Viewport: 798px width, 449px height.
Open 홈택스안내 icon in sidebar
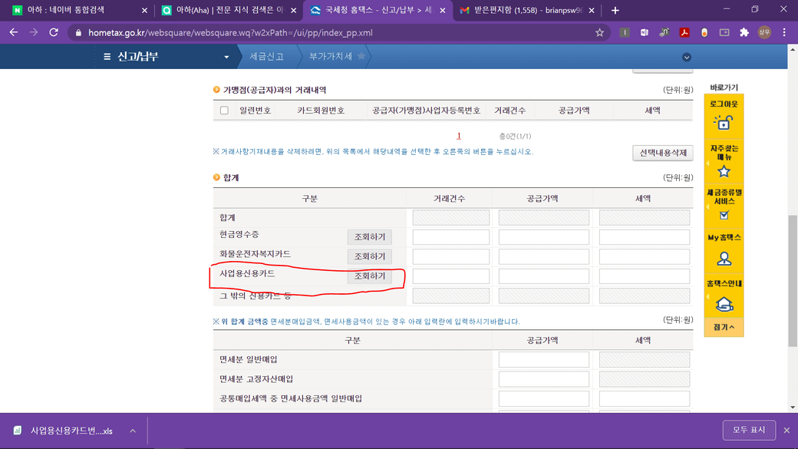click(x=724, y=304)
